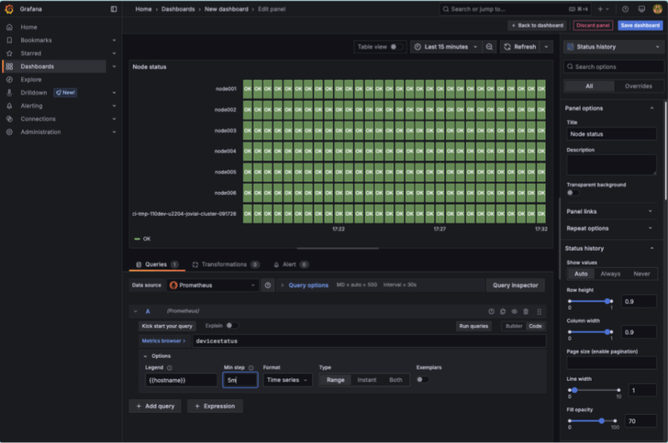The height and width of the screenshot is (443, 668).
Task: Select the Overrides tab
Action: coord(638,86)
